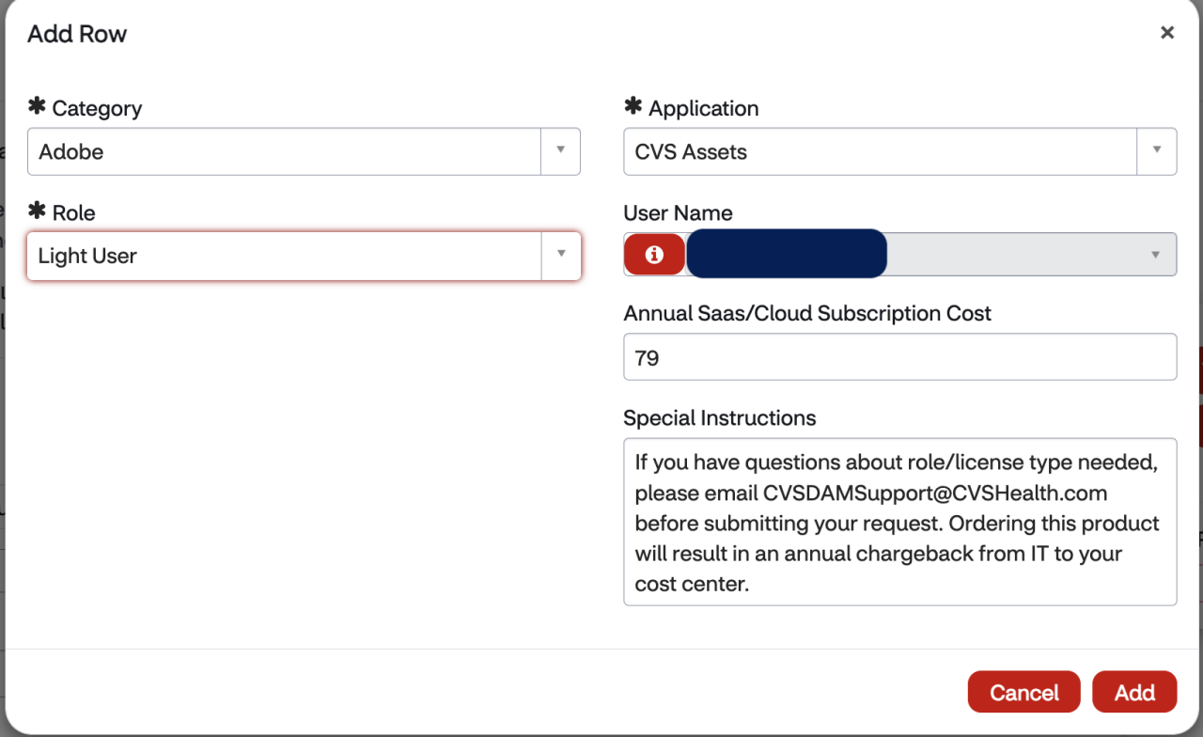Dismiss the Add Row dialog with the X
1203x737 pixels.
(x=1166, y=32)
